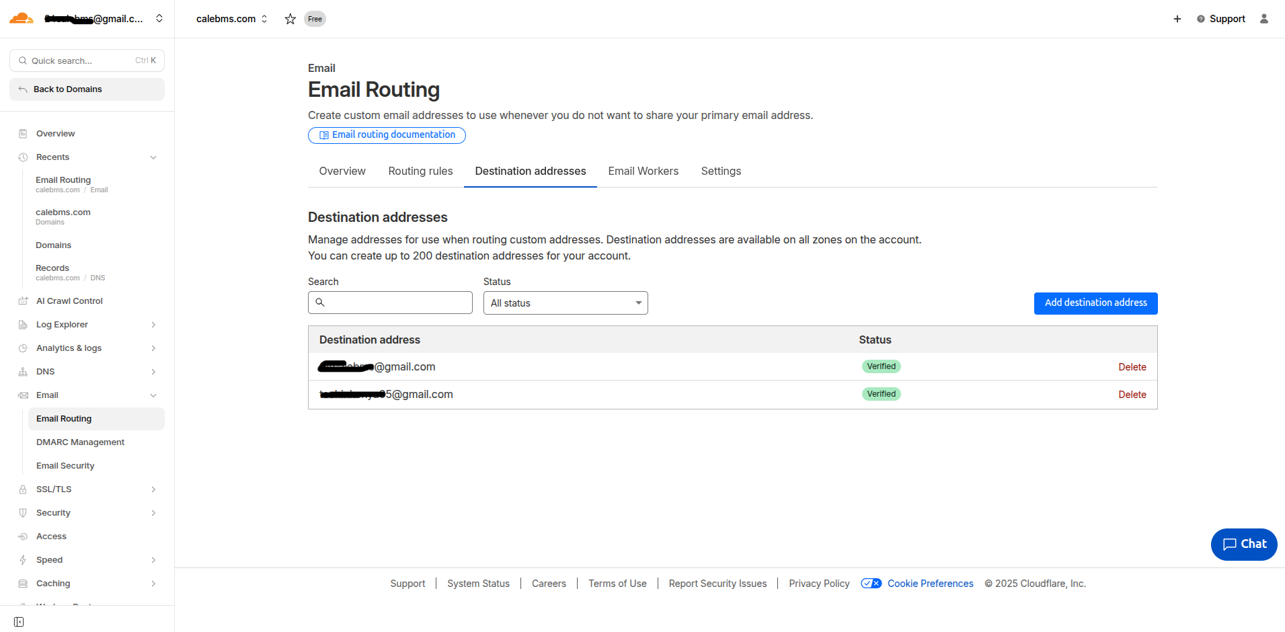The width and height of the screenshot is (1285, 632).
Task: Click the documentation book icon
Action: 324,135
